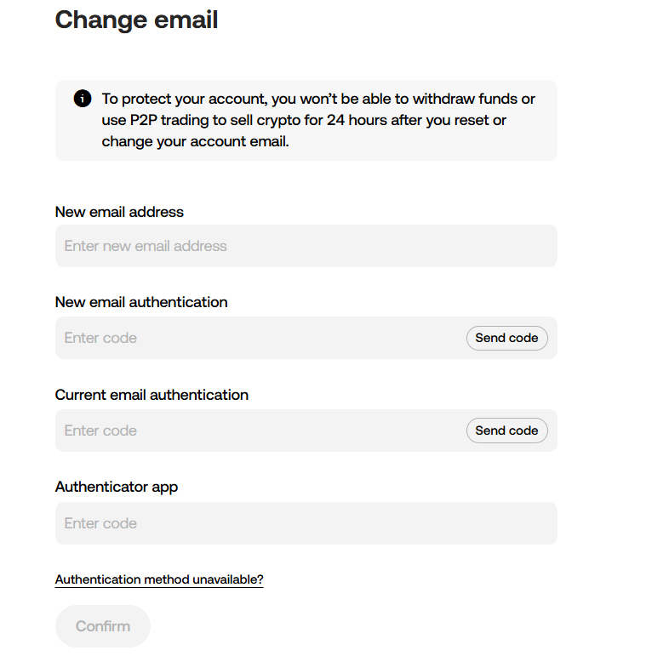Click the words withdraw funds in the notice
This screenshot has width=669, height=656.
[465, 99]
